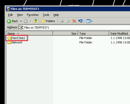Click the blue Undo arrow icon
The width and height of the screenshot is (130, 104).
(80, 21)
